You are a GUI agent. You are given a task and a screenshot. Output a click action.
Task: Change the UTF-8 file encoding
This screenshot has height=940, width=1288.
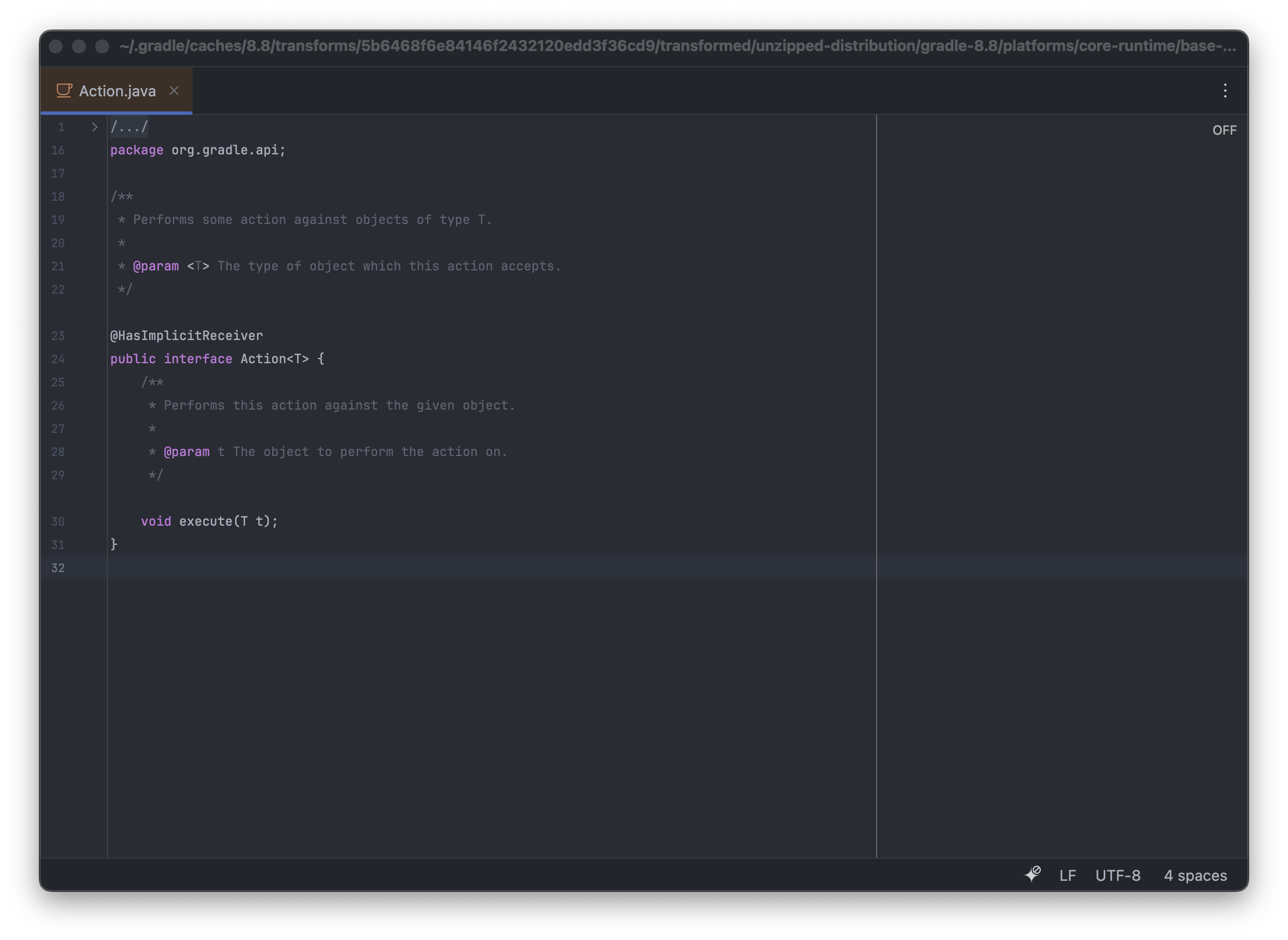pyautogui.click(x=1117, y=875)
